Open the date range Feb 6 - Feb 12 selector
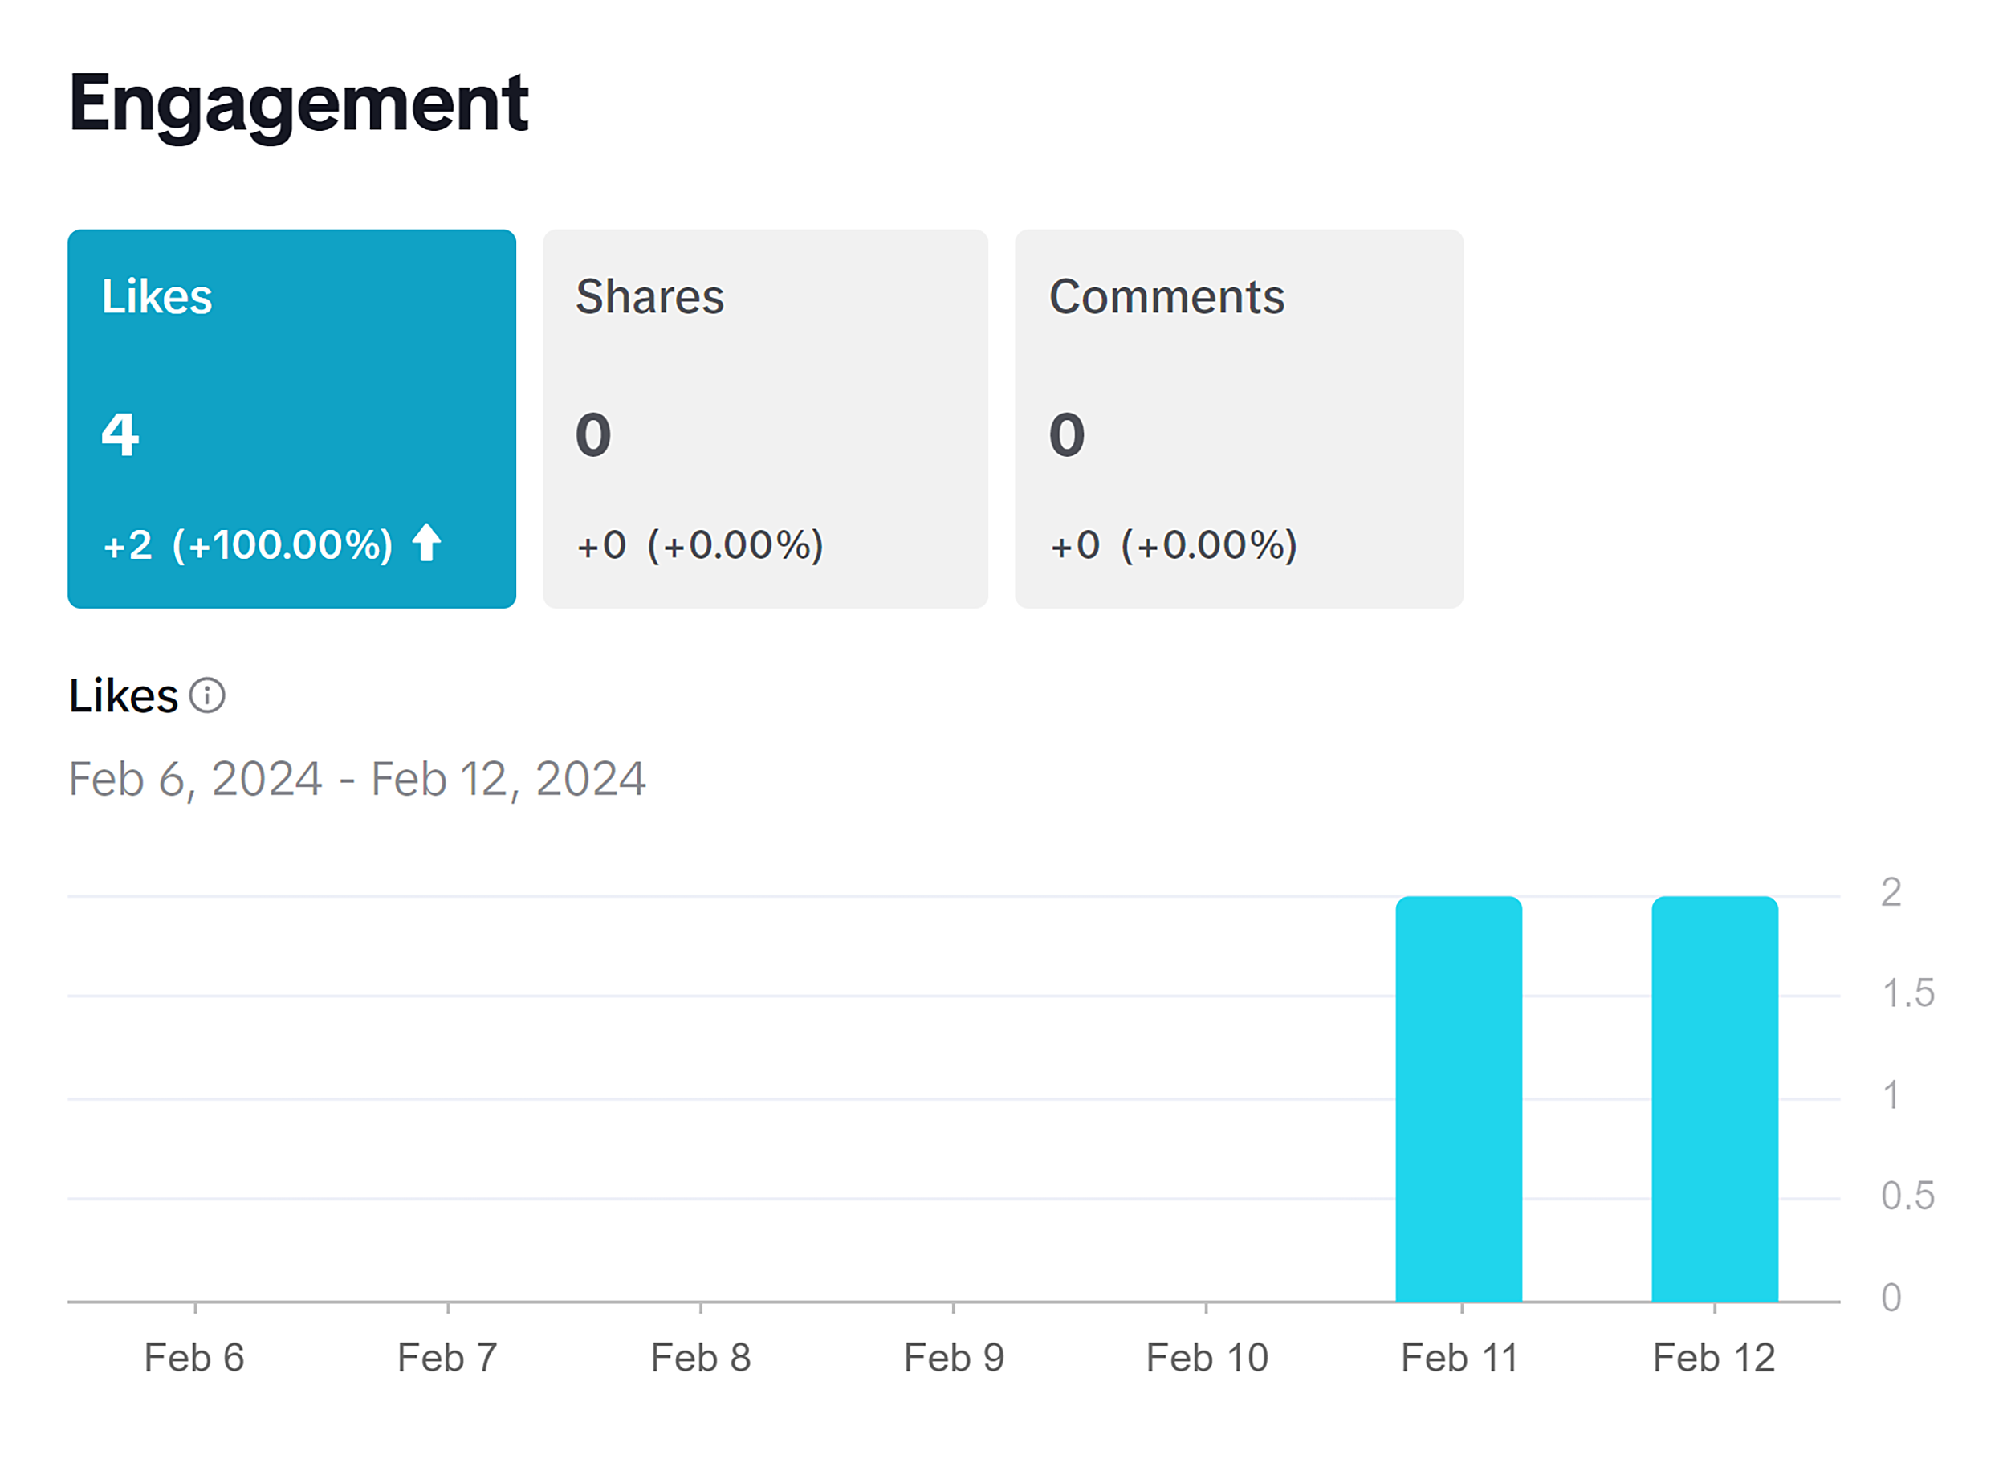Viewport: 2007px width, 1459px height. (x=357, y=778)
